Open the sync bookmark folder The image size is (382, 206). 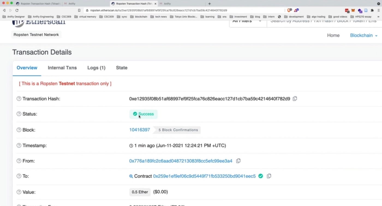click(x=122, y=17)
